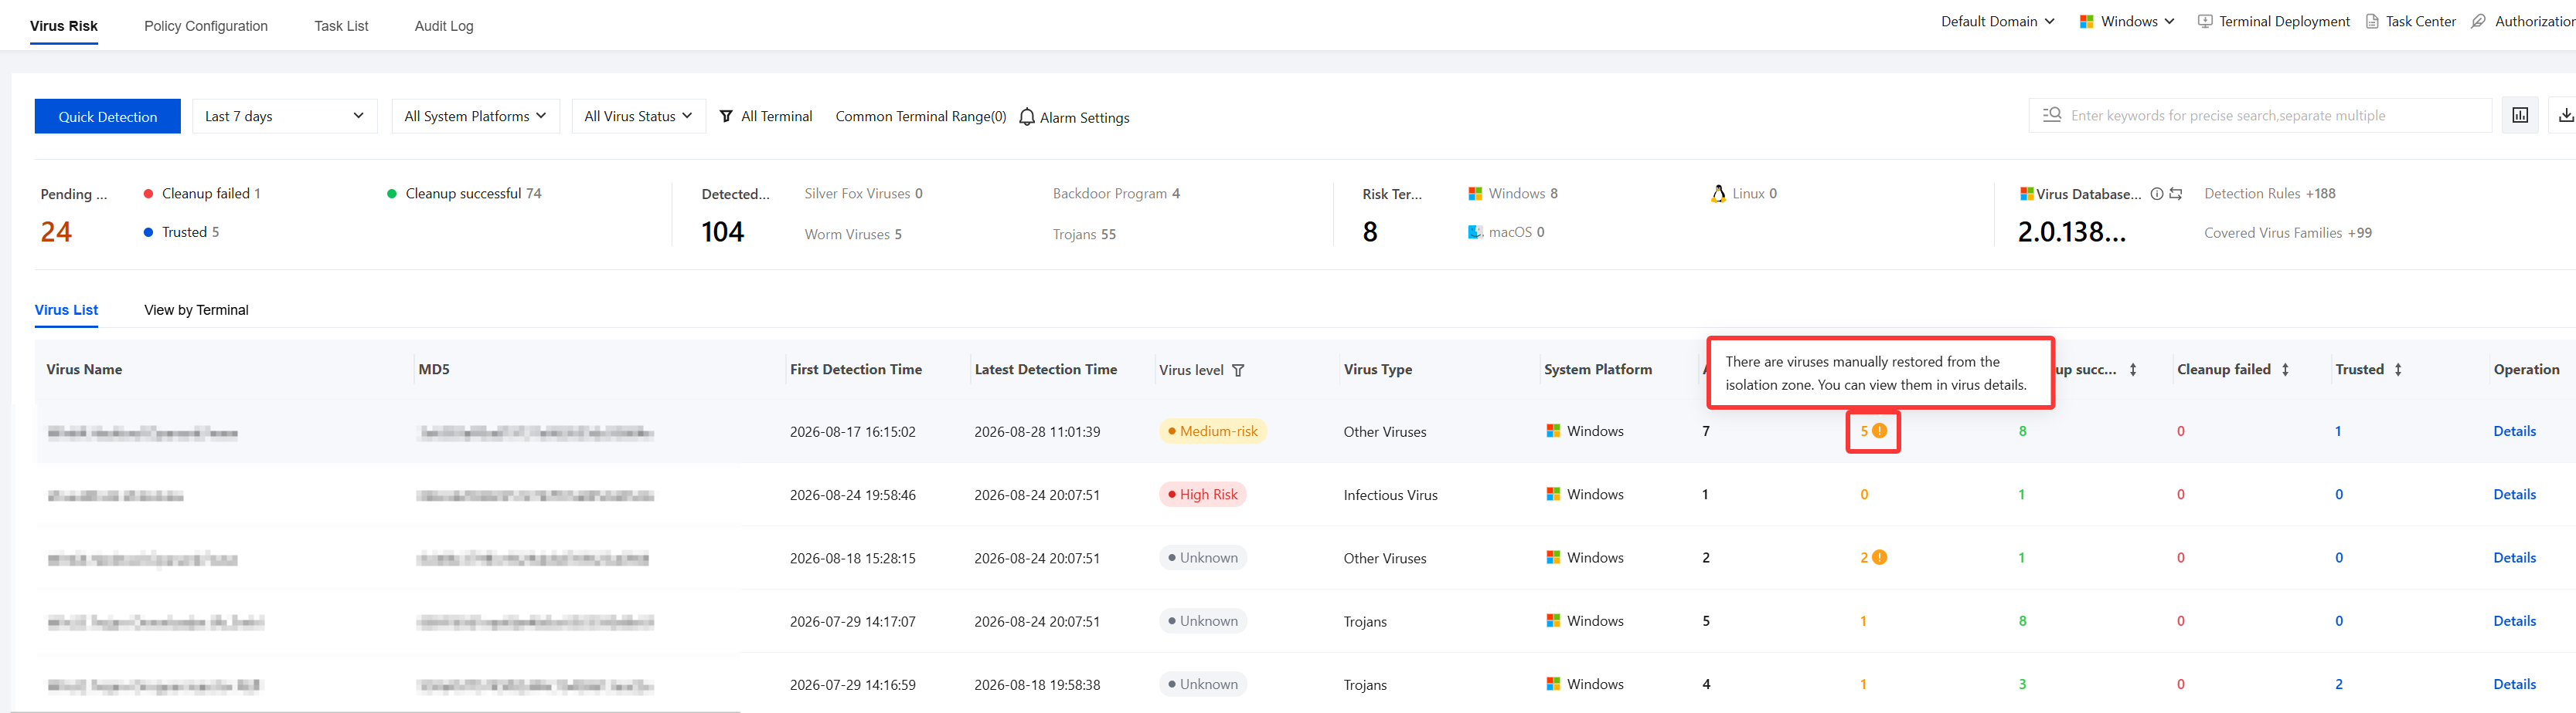The height and width of the screenshot is (713, 2576).
Task: Click the All Terminal filter funnel icon
Action: (x=726, y=116)
